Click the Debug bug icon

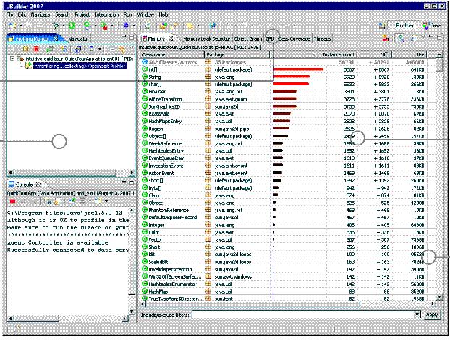(x=56, y=26)
